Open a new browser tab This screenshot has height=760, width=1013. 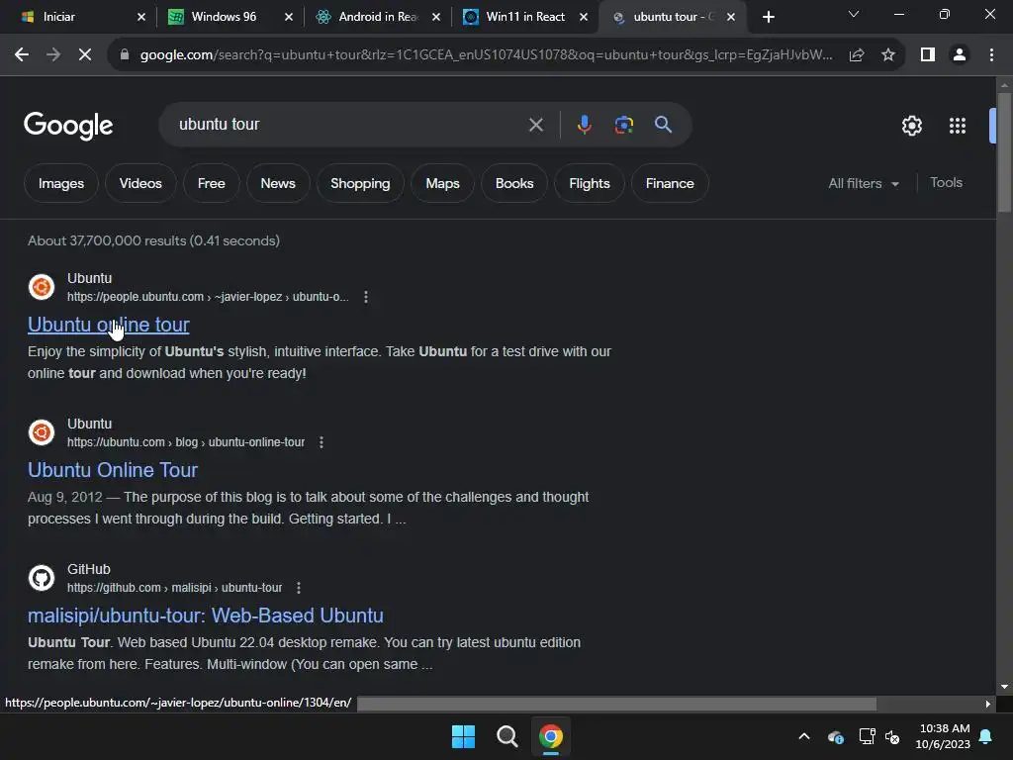[768, 17]
